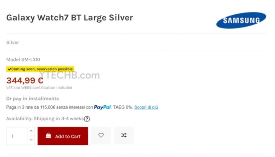Click the checkmark in coming soon badge

coord(9,69)
